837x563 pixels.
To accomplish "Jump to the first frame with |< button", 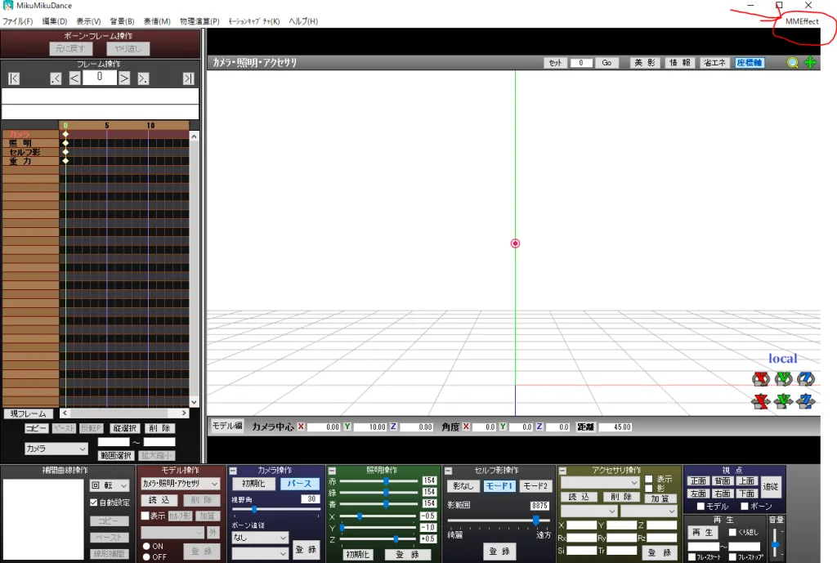I will tap(14, 78).
